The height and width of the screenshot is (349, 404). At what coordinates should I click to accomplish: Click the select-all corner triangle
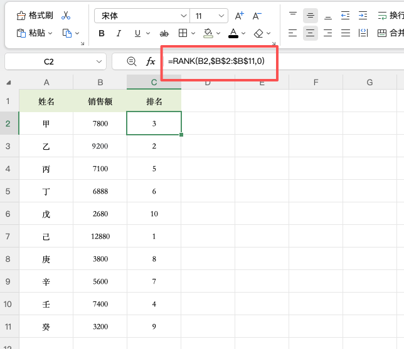[9, 83]
